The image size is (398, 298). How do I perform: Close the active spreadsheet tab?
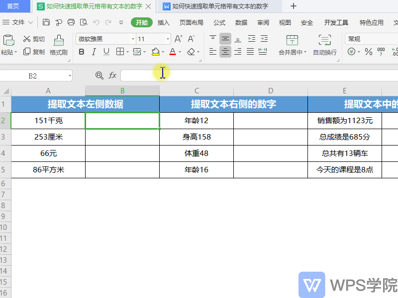148,6
